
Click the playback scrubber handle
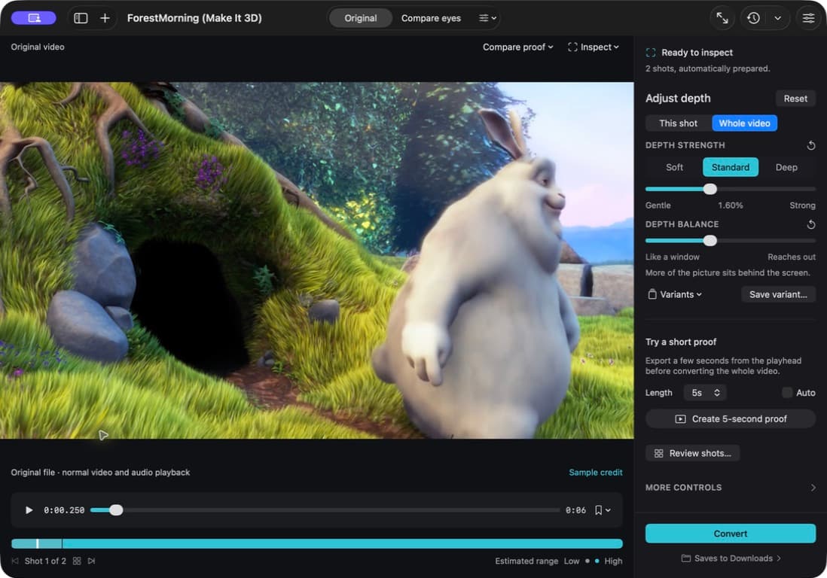click(x=116, y=510)
